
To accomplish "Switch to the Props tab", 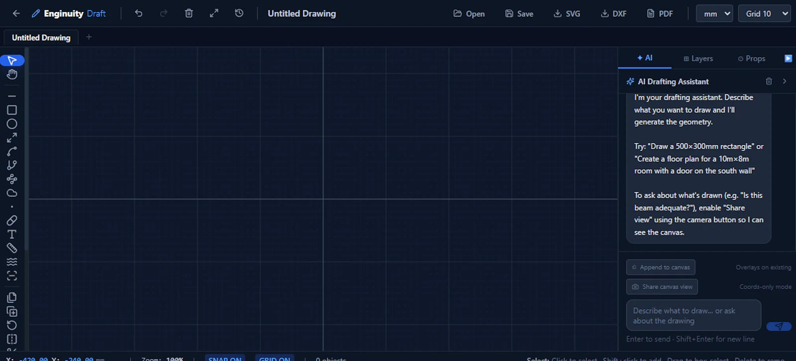I will 751,59.
